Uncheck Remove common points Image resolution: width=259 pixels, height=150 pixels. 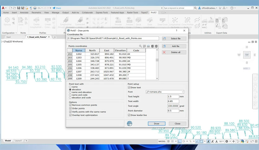[70, 105]
